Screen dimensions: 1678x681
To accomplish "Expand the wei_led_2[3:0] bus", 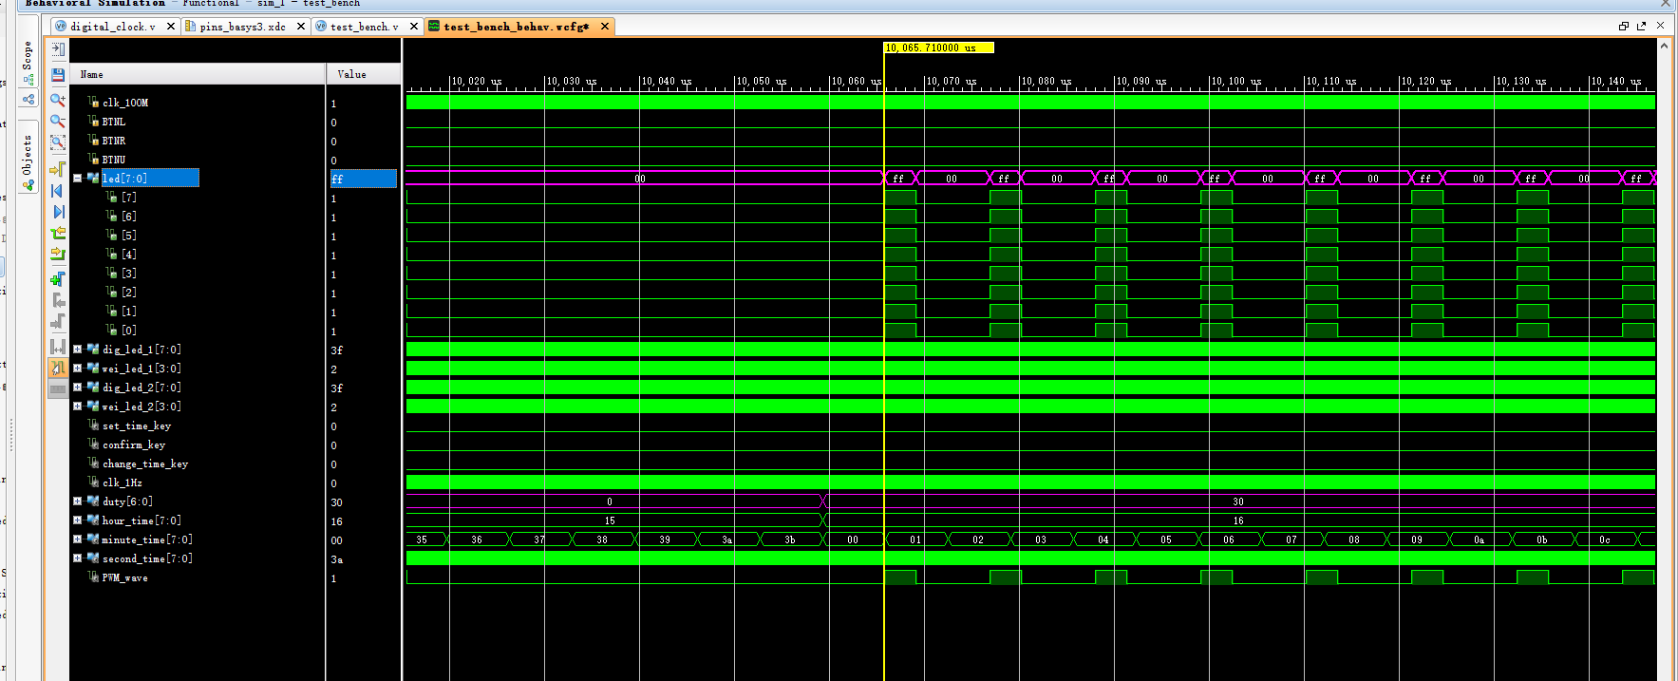I will (78, 407).
